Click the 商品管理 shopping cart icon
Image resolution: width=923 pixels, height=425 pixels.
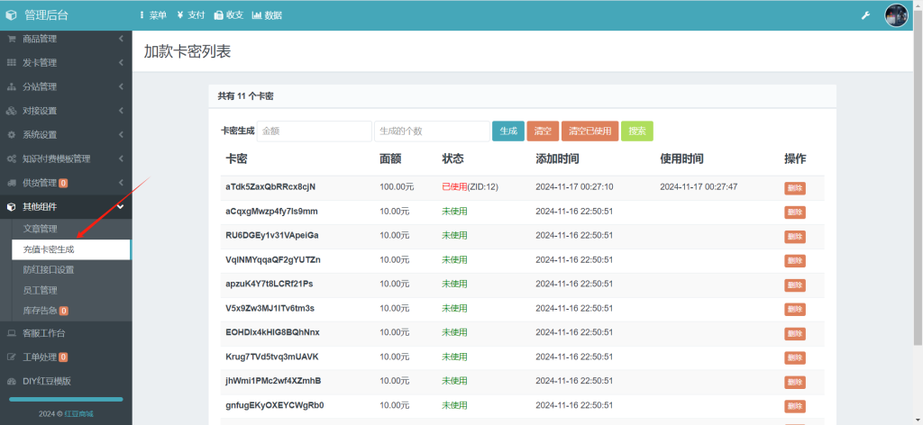(11, 39)
